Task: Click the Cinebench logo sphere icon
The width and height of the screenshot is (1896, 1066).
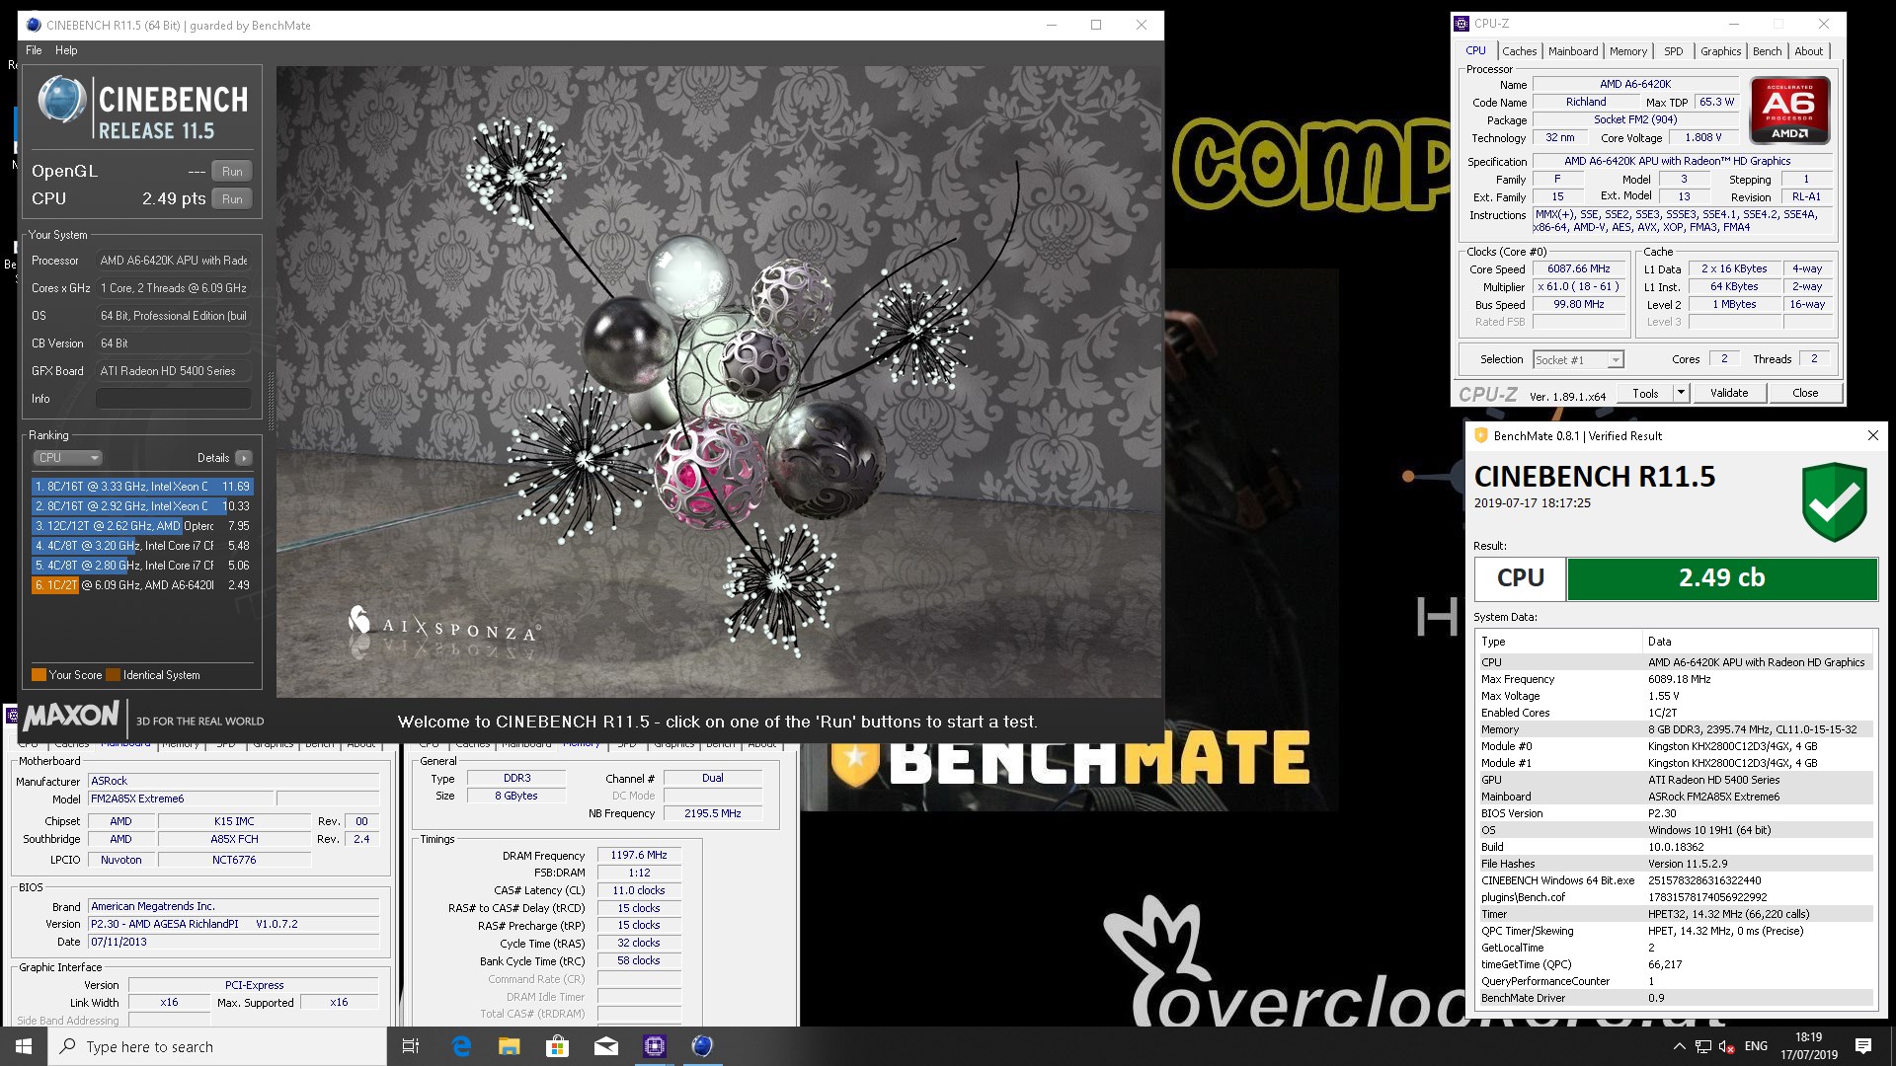Action: (61, 101)
